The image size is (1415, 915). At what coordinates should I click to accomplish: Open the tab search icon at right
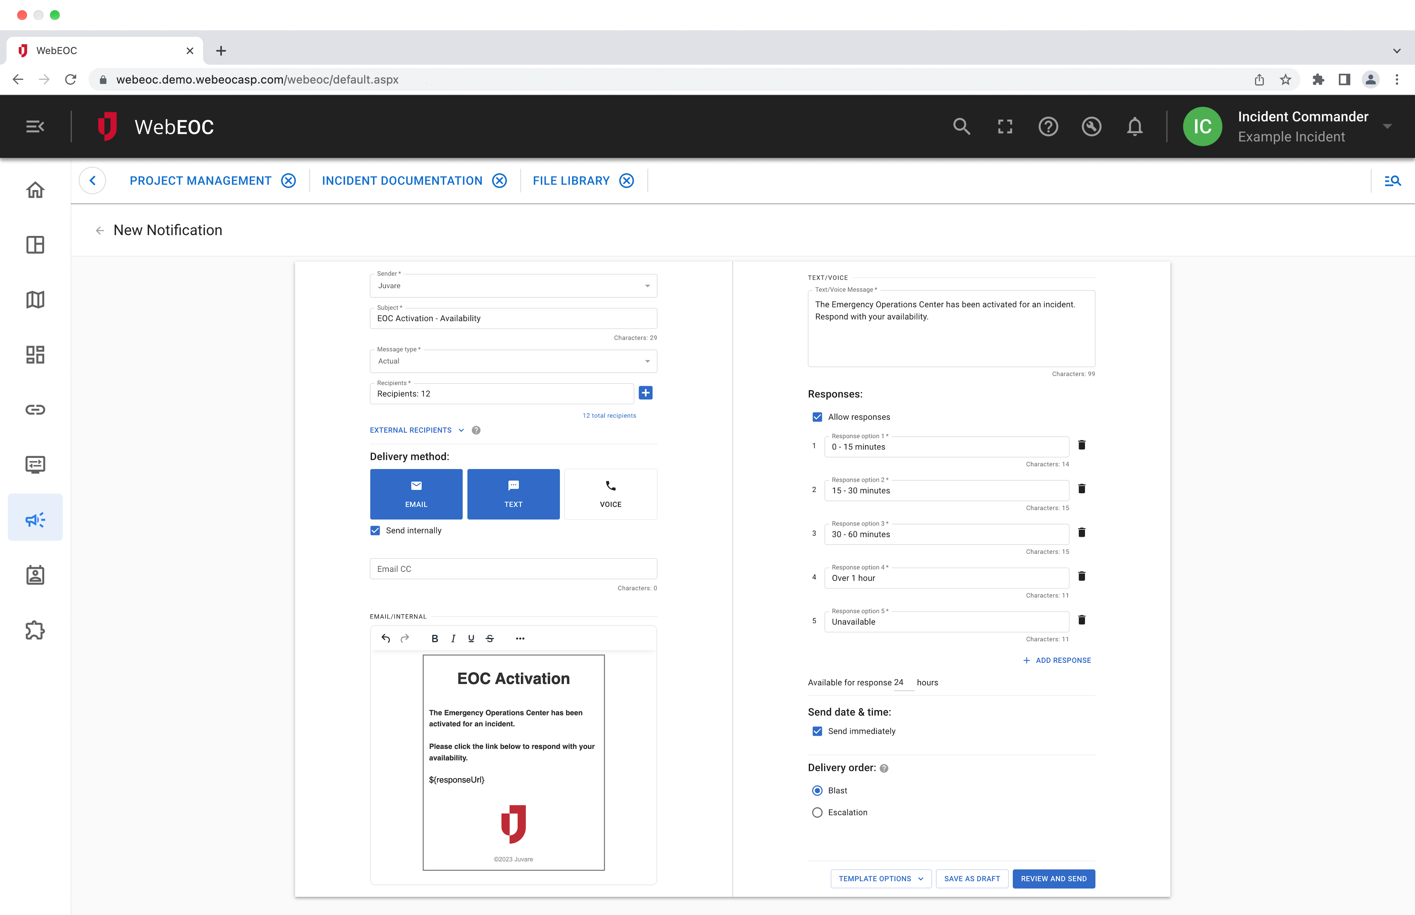(x=1392, y=181)
